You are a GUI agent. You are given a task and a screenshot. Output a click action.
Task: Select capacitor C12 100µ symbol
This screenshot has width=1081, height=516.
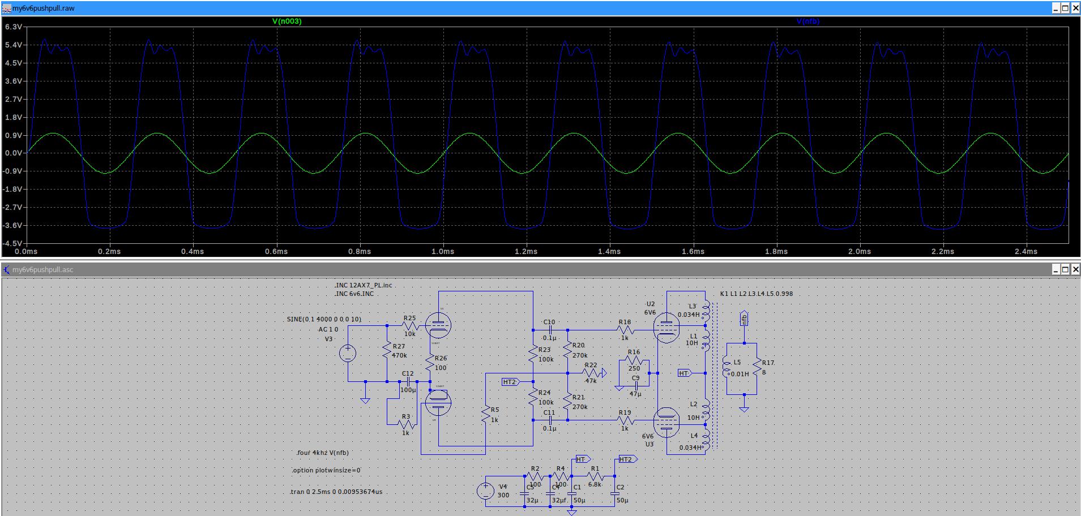pos(408,382)
